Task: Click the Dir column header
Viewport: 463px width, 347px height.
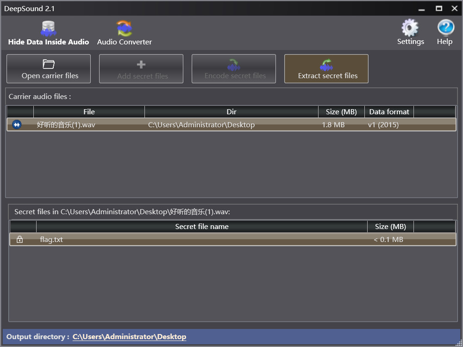Action: (x=231, y=112)
